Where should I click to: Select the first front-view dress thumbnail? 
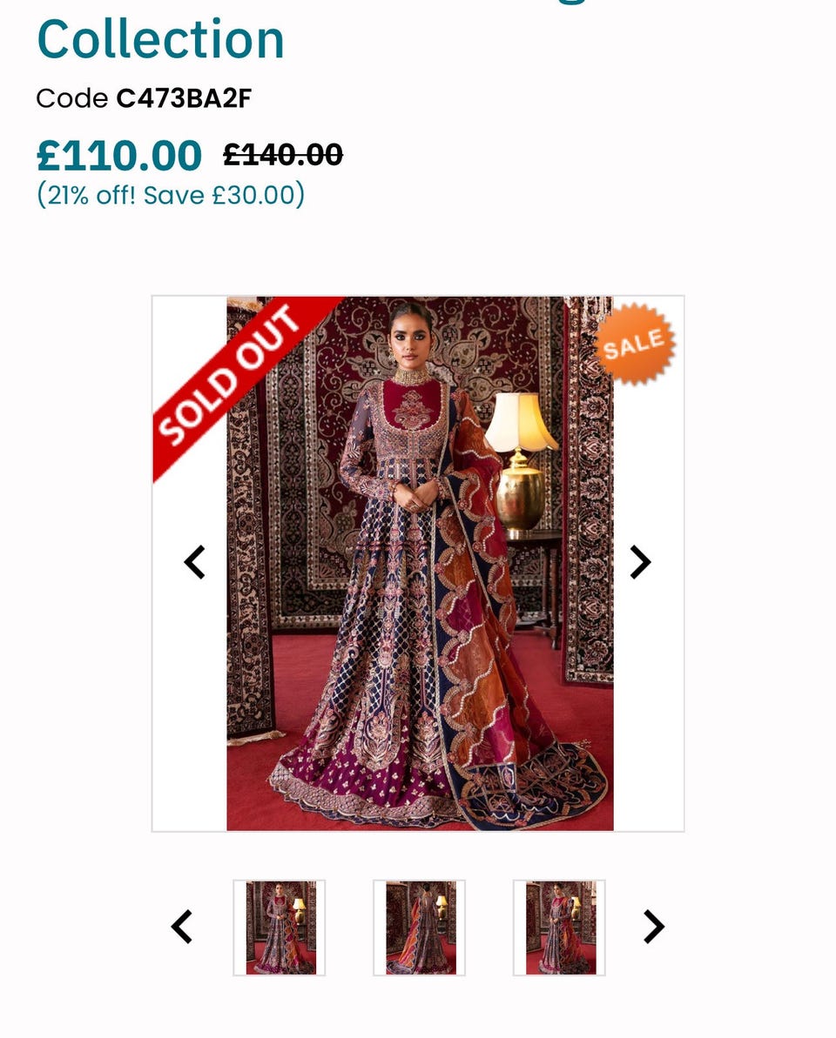coord(280,928)
